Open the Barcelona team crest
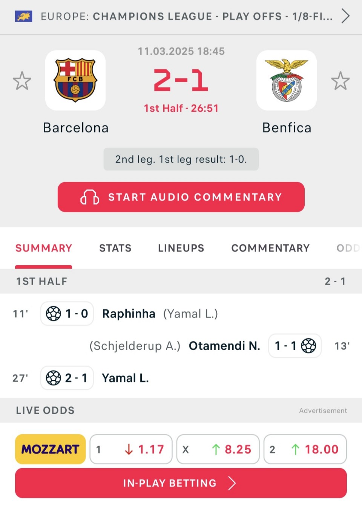 point(75,80)
